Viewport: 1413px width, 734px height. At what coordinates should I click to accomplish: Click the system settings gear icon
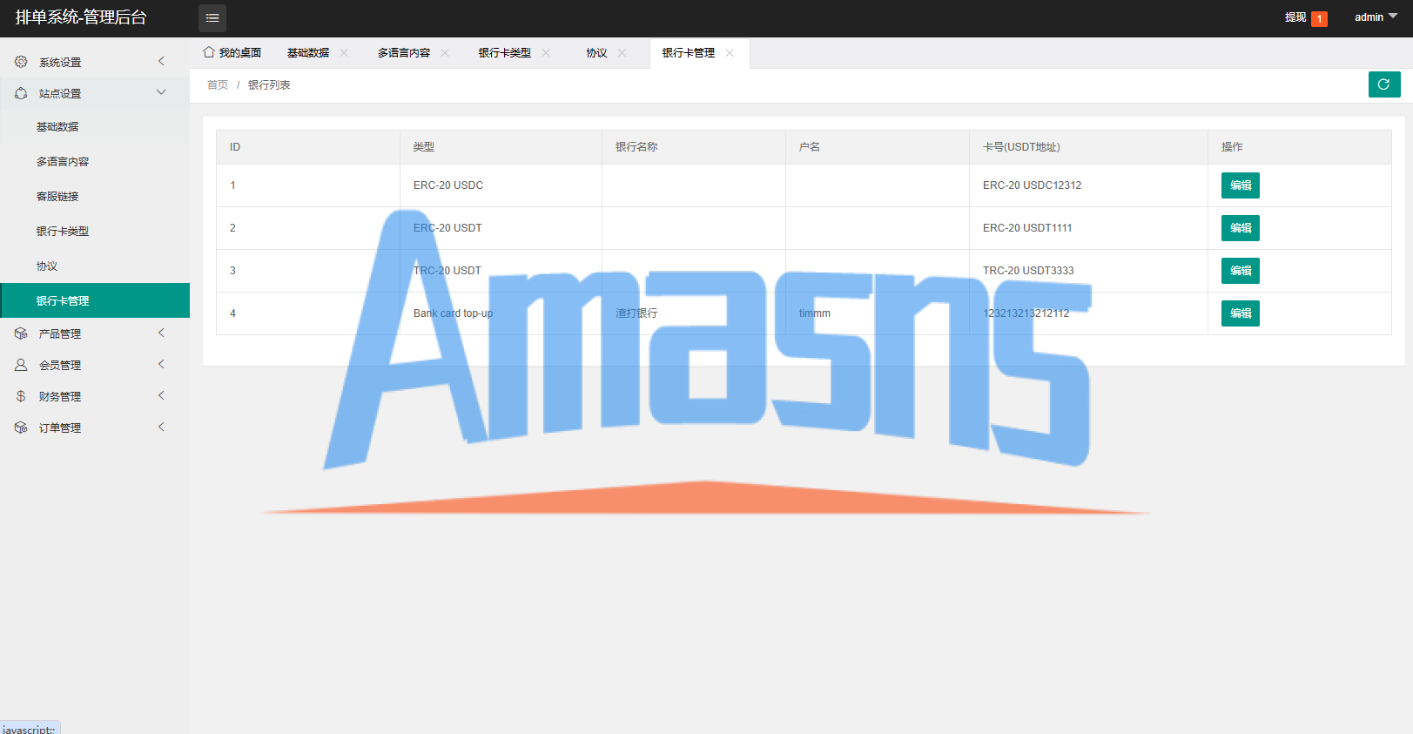[x=21, y=62]
